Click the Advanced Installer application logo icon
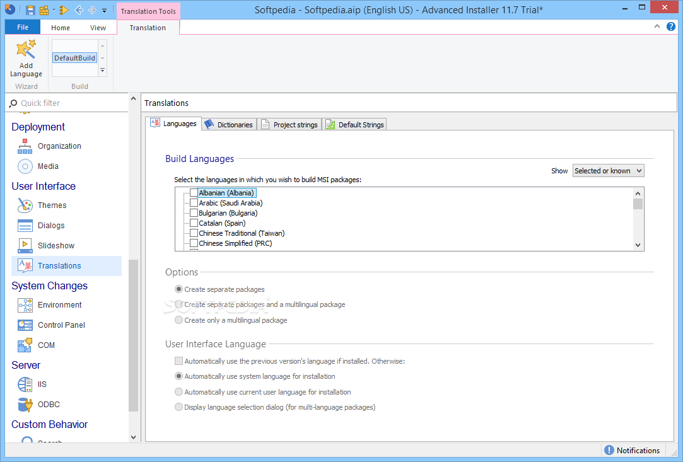683x462 pixels. pos(9,9)
